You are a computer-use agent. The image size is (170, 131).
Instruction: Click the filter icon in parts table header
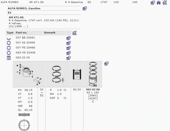click(74, 33)
